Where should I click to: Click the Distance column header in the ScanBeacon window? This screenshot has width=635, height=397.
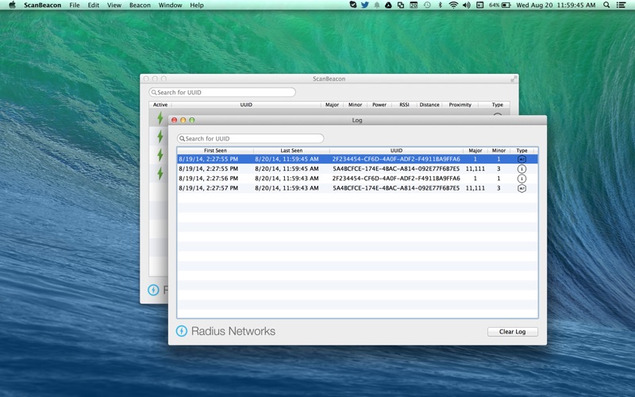pos(429,105)
